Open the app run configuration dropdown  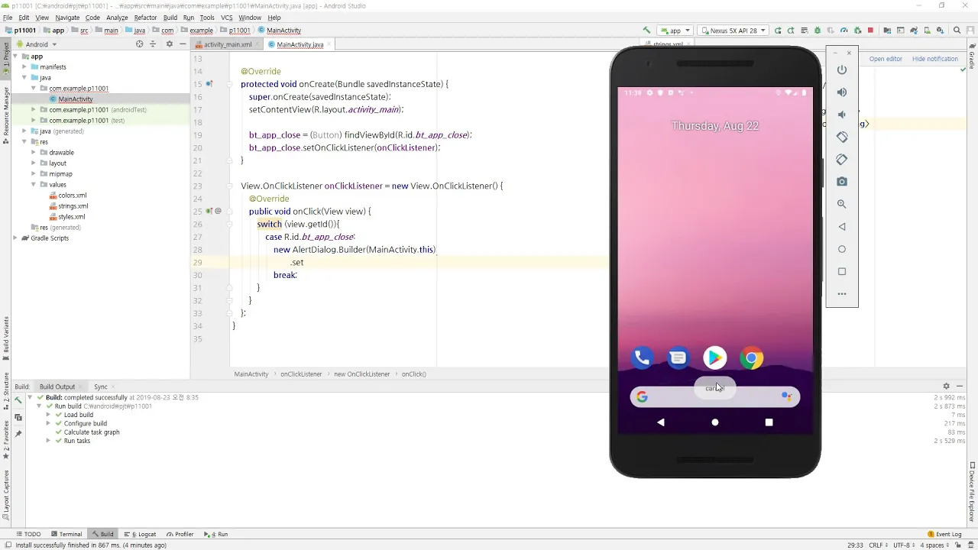(x=675, y=31)
